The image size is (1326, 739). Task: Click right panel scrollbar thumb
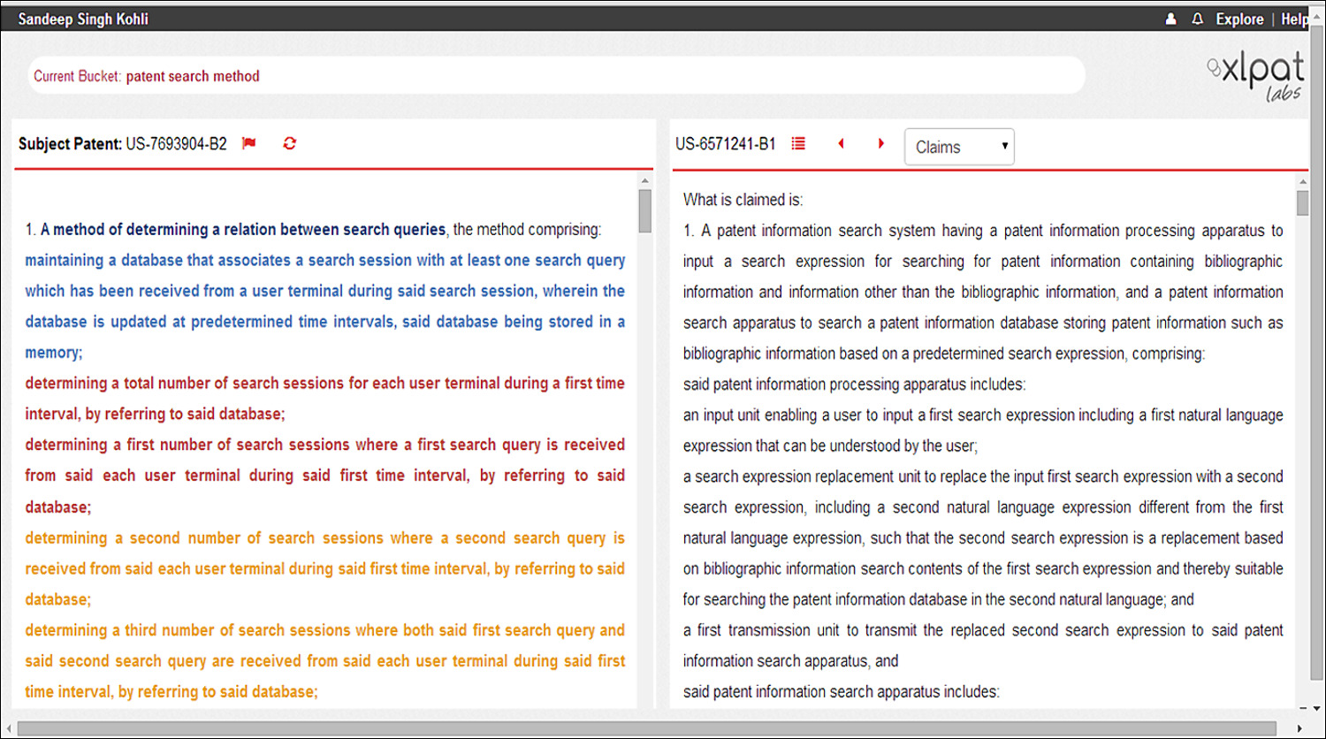click(1303, 202)
